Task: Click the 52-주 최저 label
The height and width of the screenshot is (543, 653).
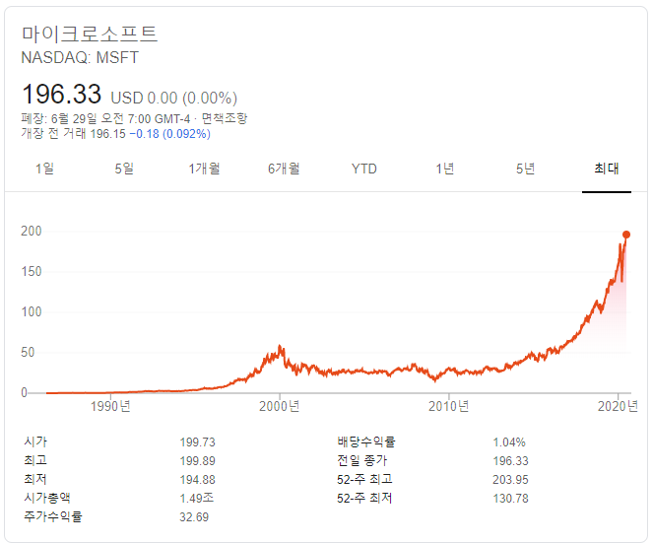Action: coord(364,498)
